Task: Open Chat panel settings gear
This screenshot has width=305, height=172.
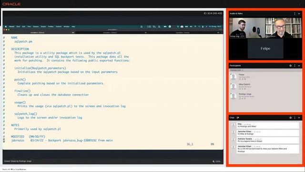Action: click(x=291, y=118)
